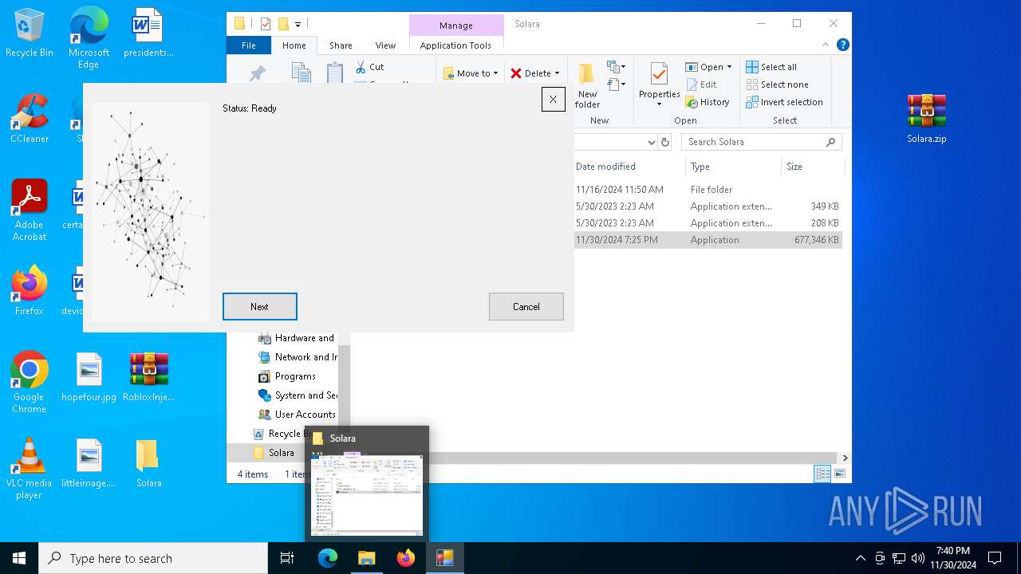
Task: Open the File tab in Explorer
Action: [249, 45]
